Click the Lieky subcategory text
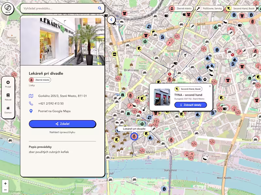Viewport: 261px width, 195px height. [x=32, y=85]
